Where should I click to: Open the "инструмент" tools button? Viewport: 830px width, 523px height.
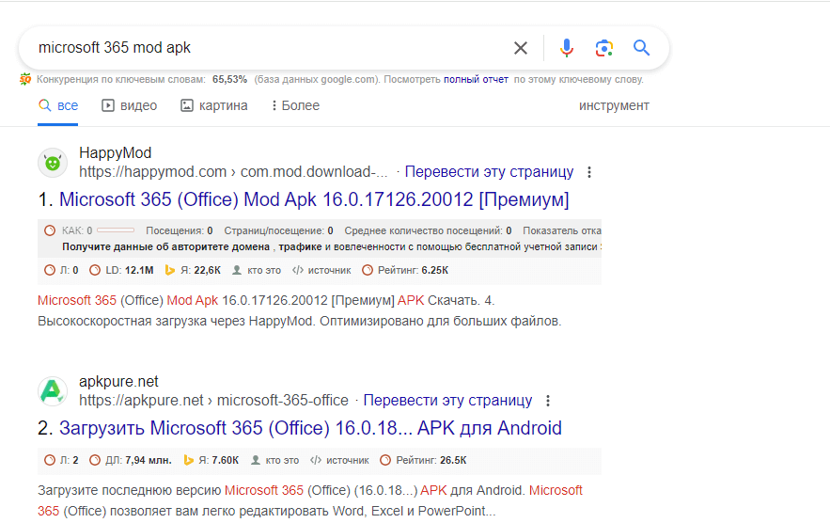point(614,106)
